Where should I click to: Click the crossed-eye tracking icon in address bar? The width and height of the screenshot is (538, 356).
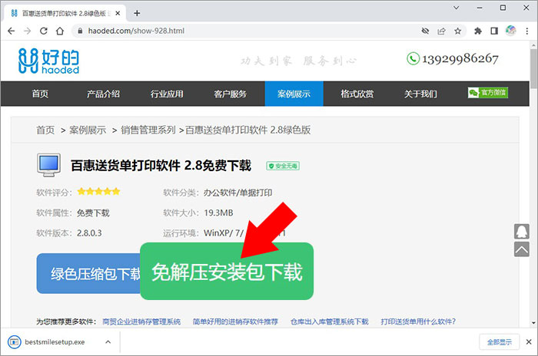point(425,31)
